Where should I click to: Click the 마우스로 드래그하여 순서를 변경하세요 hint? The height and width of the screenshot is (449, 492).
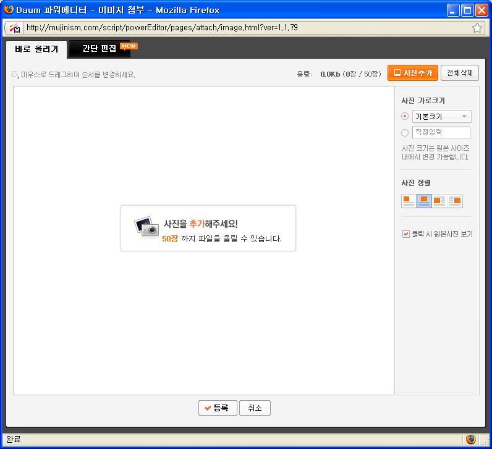coord(78,75)
